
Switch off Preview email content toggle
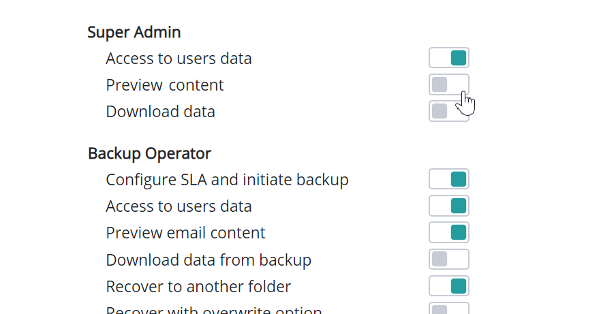(449, 232)
